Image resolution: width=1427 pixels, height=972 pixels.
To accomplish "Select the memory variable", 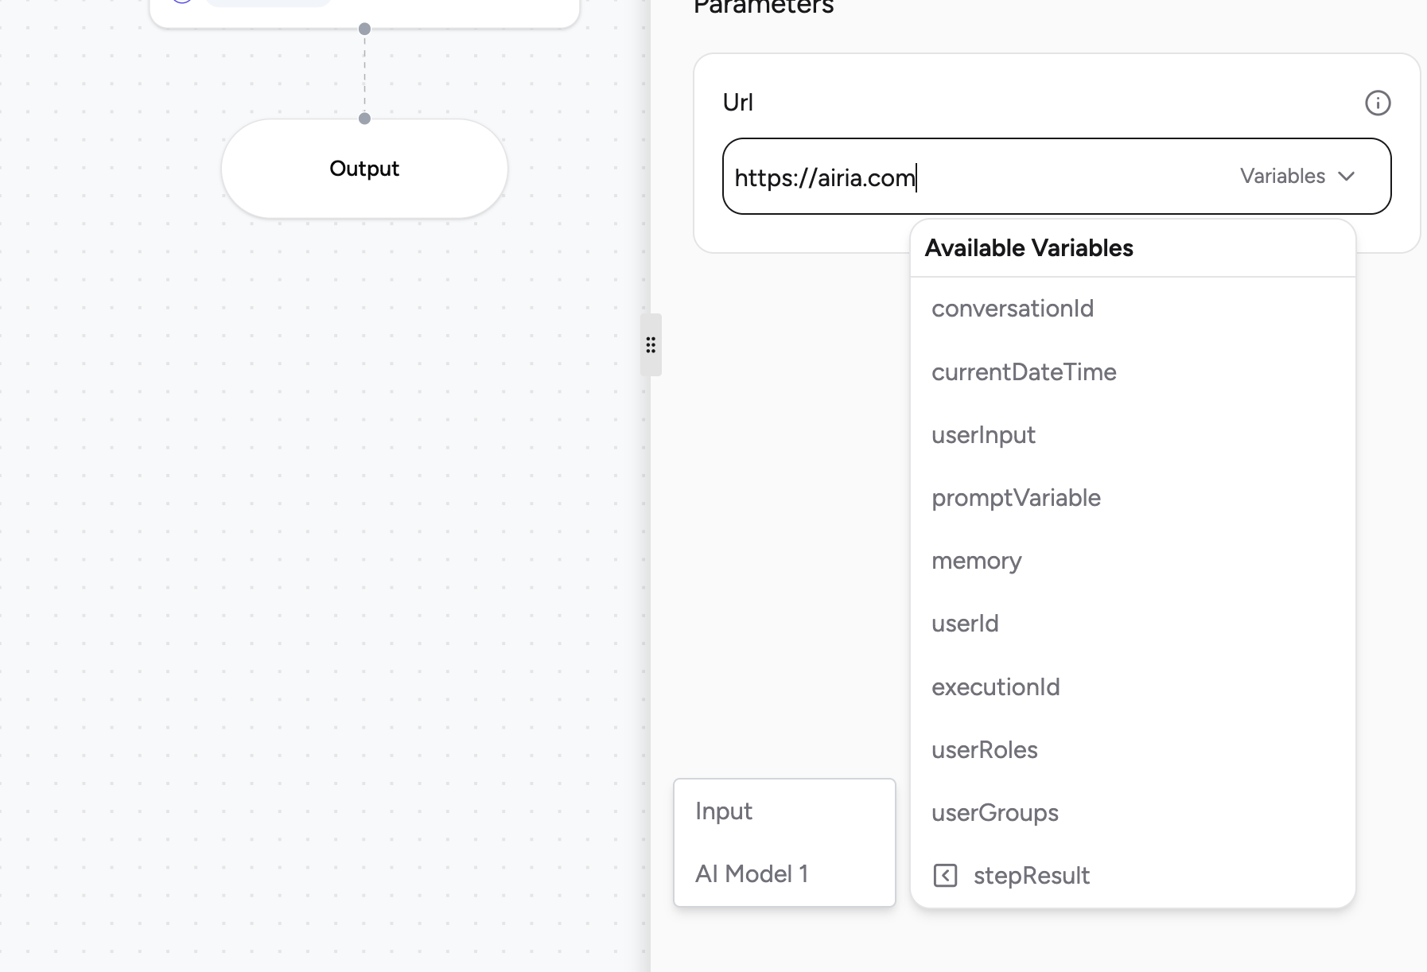I will 976,561.
